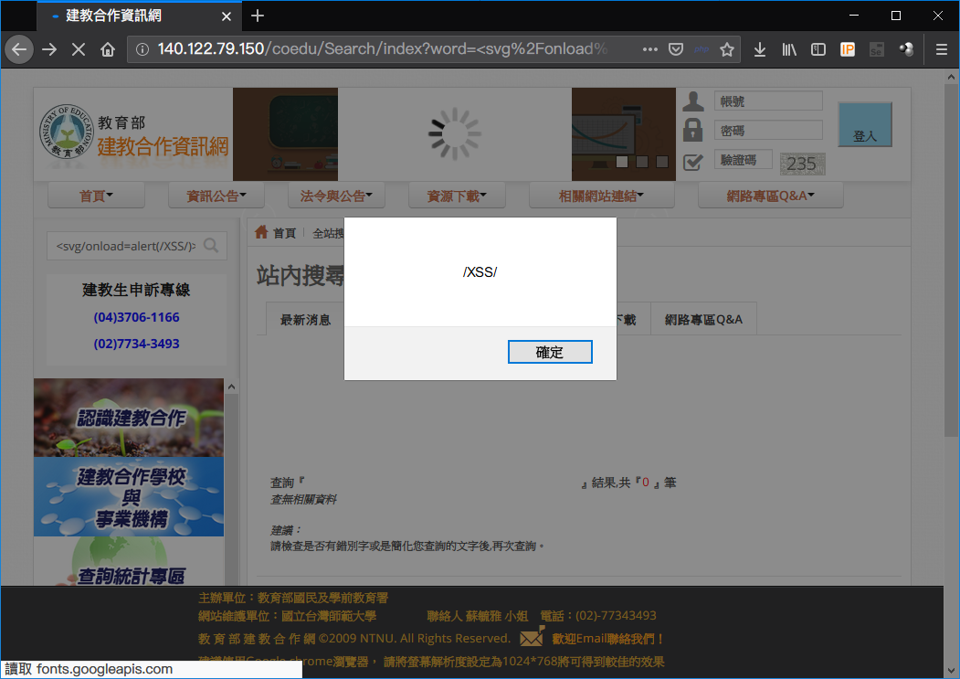This screenshot has height=679, width=960.
Task: Click the URL address bar
Action: pyautogui.click(x=383, y=49)
